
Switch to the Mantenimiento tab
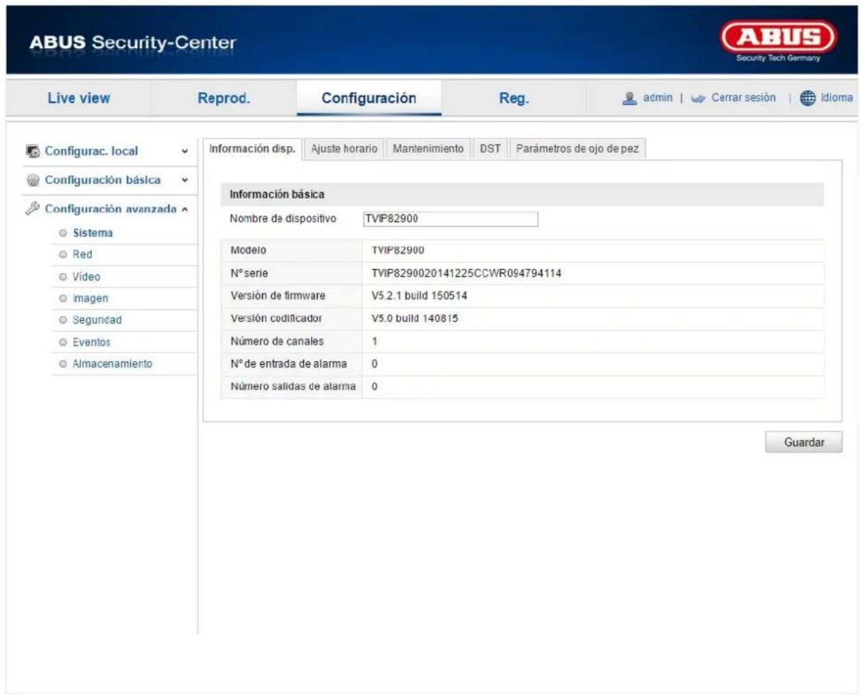[x=428, y=149]
